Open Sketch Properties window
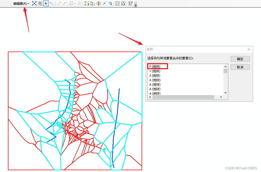This screenshot has height=172, width=261. pos(123,3)
